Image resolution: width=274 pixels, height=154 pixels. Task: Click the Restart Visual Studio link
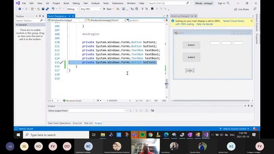[x=233, y=21]
